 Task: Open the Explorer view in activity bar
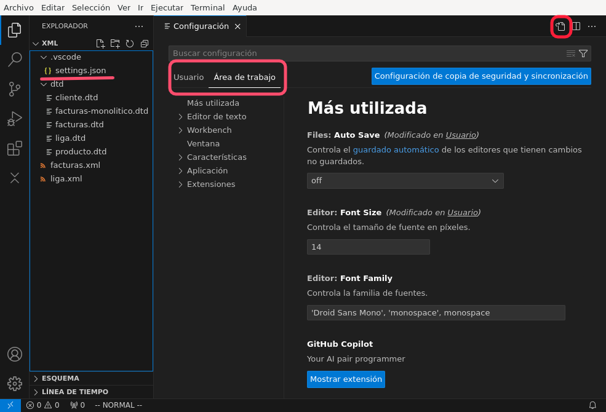[14, 30]
